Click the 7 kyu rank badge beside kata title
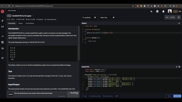This screenshot has width=182, height=102. tap(9, 16)
